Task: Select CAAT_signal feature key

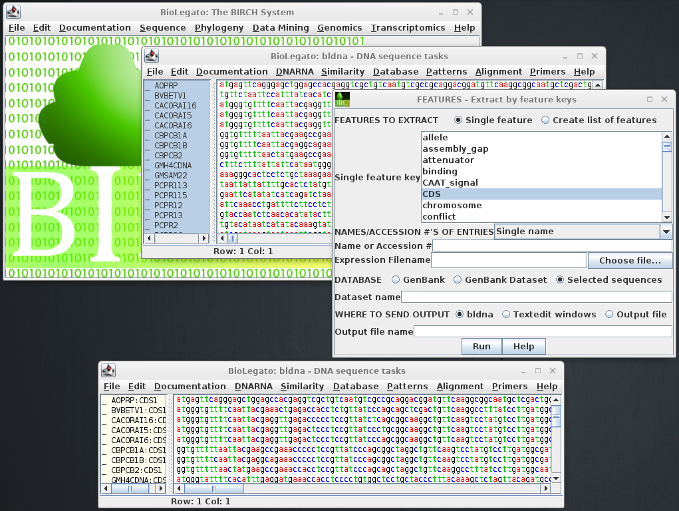Action: [x=541, y=182]
